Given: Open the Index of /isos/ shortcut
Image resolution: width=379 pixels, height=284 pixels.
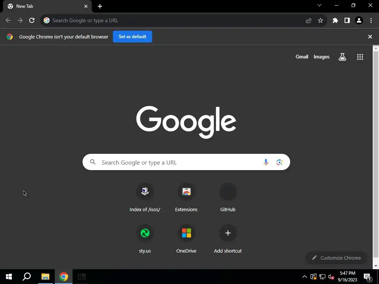Looking at the screenshot, I should (145, 198).
